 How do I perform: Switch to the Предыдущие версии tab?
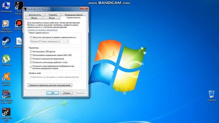(x=74, y=15)
